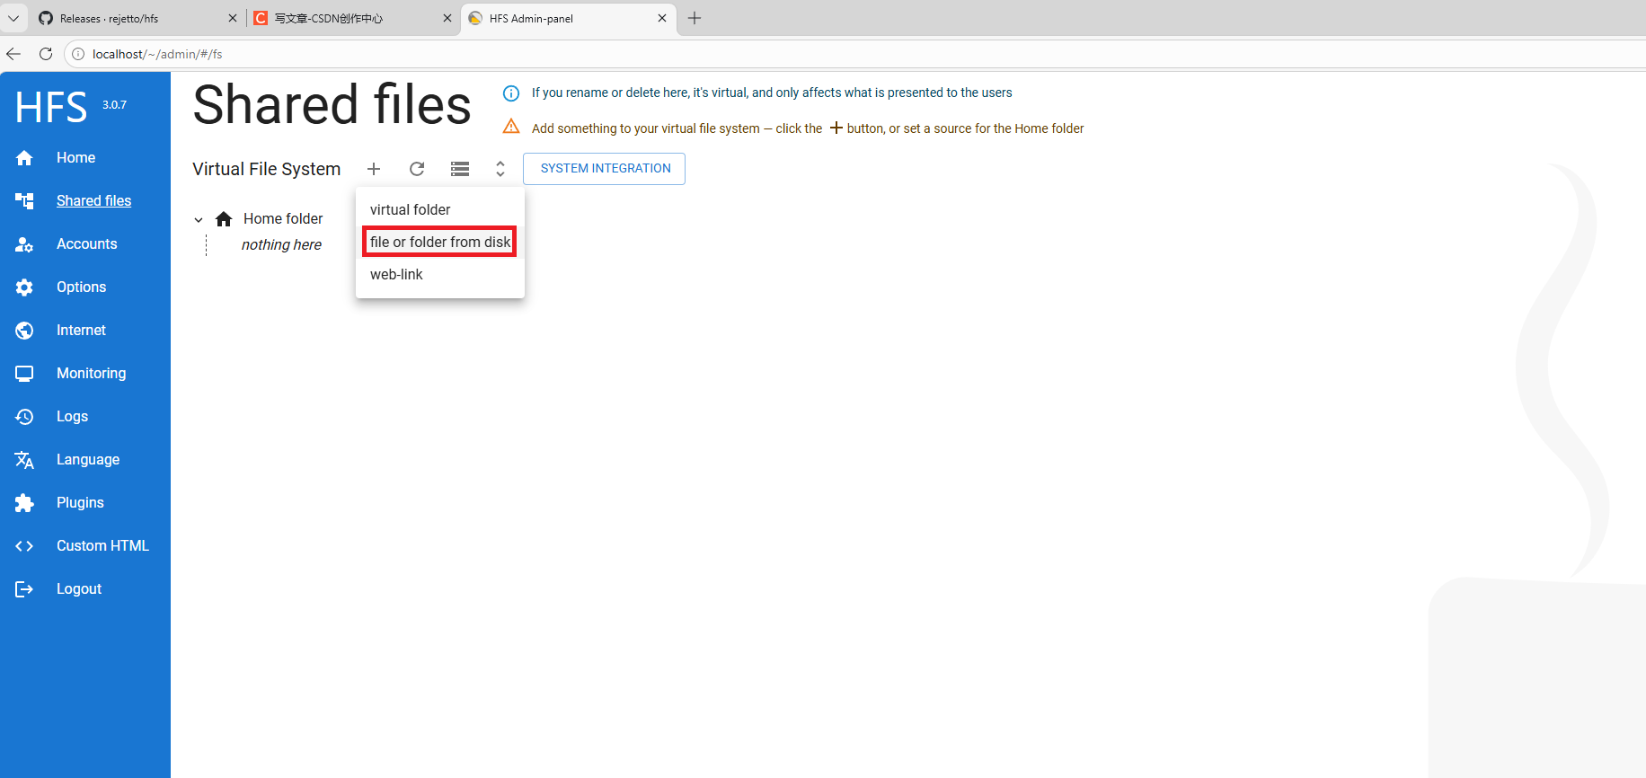This screenshot has width=1646, height=778.
Task: Go to the Accounts page
Action: [86, 244]
